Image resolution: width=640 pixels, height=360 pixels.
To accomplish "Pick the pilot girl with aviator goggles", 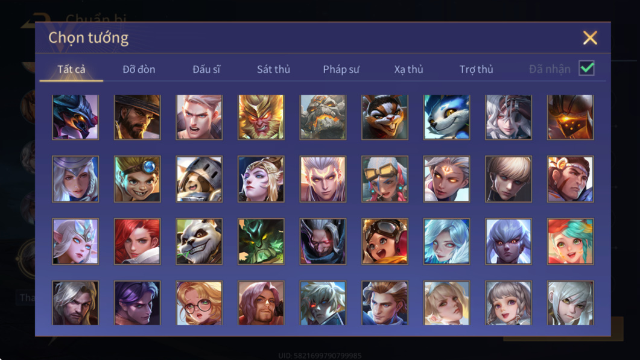I will 385,241.
